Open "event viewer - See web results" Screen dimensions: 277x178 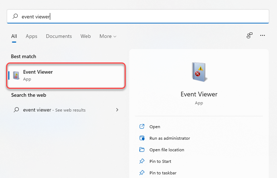pos(54,110)
